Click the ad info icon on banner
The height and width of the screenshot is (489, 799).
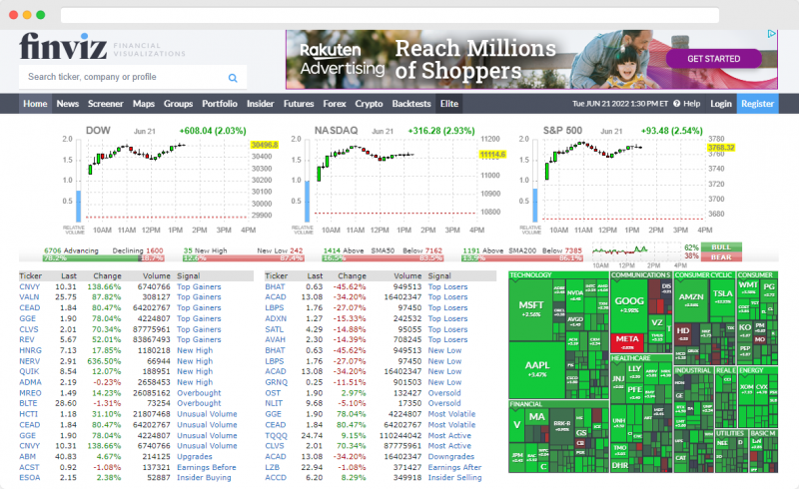[x=771, y=34]
